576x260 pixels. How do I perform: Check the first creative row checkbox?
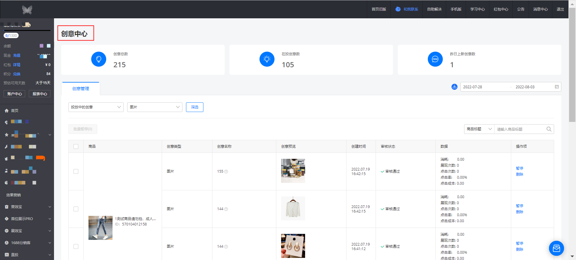pyautogui.click(x=76, y=171)
